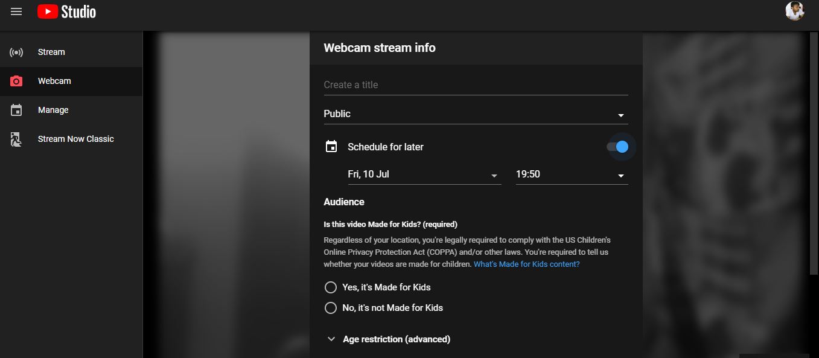The image size is (819, 358).
Task: Go to Stream in the sidebar
Action: click(x=51, y=52)
